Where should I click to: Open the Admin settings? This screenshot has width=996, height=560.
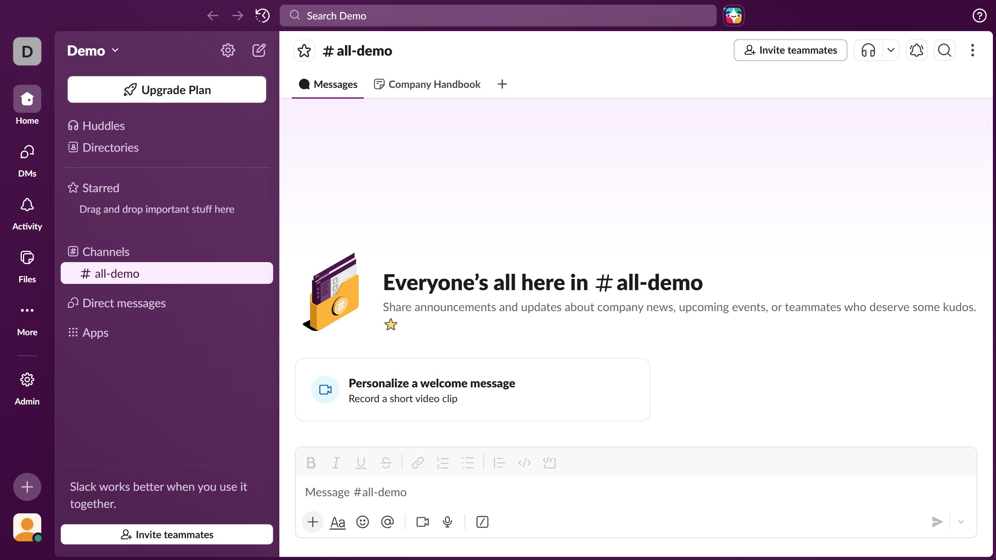click(x=27, y=388)
